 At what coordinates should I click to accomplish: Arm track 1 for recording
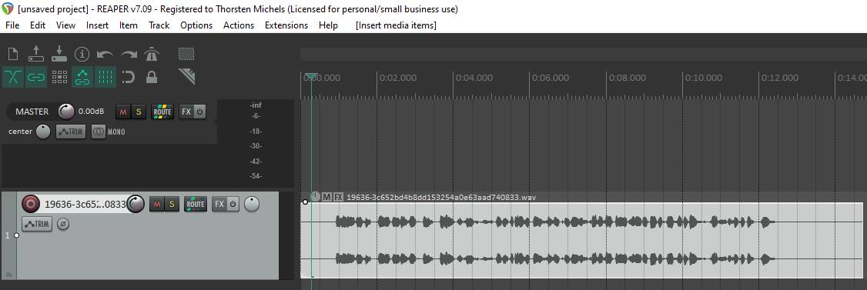coord(30,205)
